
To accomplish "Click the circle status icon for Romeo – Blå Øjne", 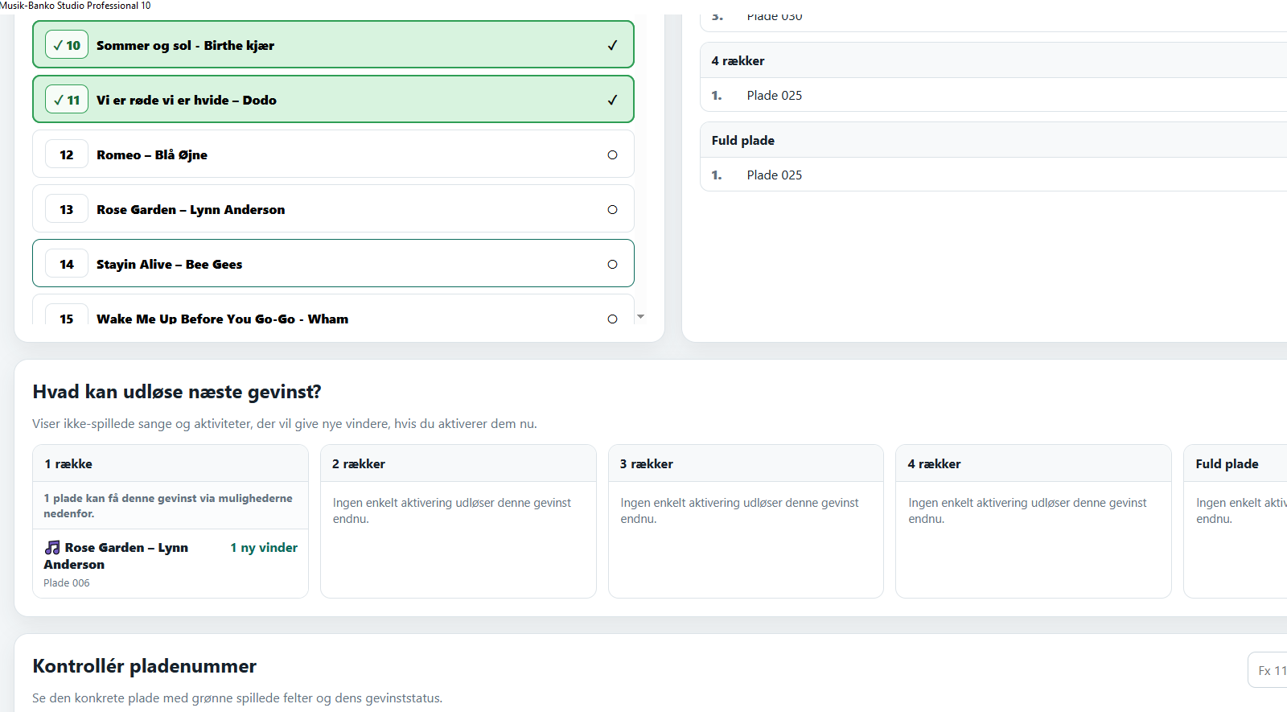I will click(x=612, y=154).
